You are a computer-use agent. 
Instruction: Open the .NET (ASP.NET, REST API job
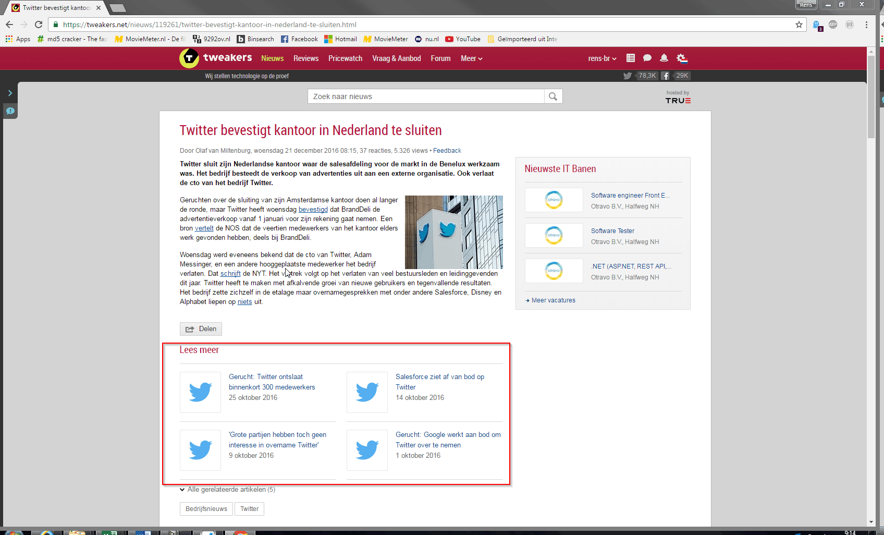(631, 266)
